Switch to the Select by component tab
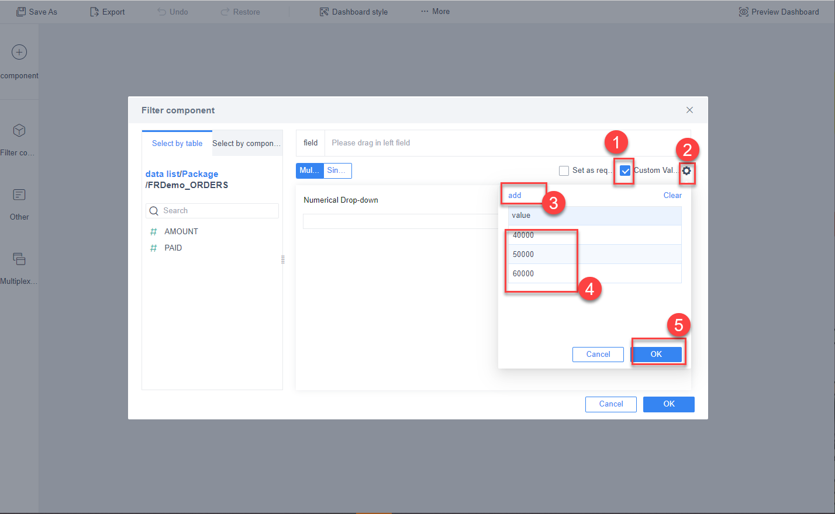The width and height of the screenshot is (835, 514). (247, 143)
